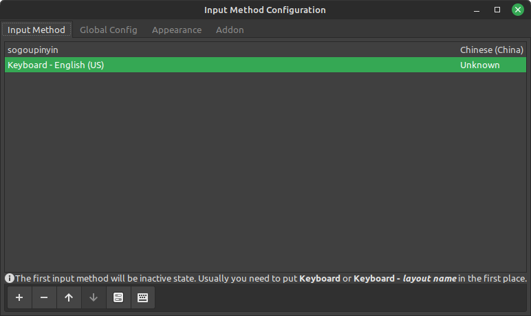Image resolution: width=531 pixels, height=316 pixels.
Task: Remove selected input method with minus icon
Action: click(x=44, y=297)
